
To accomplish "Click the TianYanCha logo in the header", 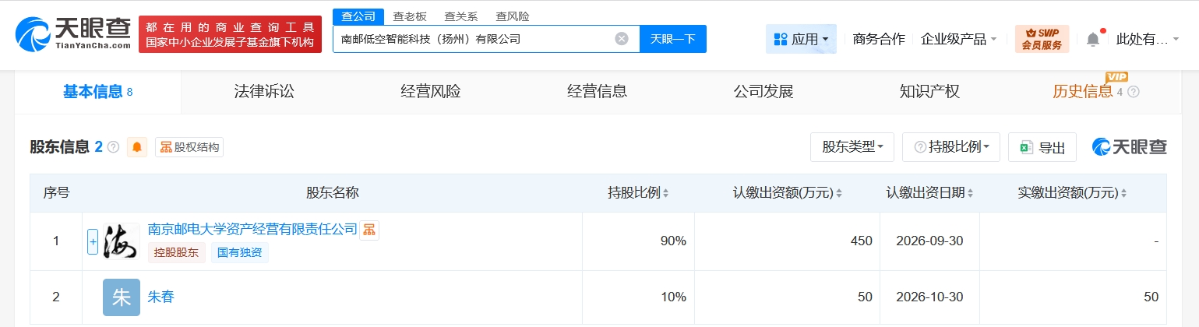I will pos(73,34).
